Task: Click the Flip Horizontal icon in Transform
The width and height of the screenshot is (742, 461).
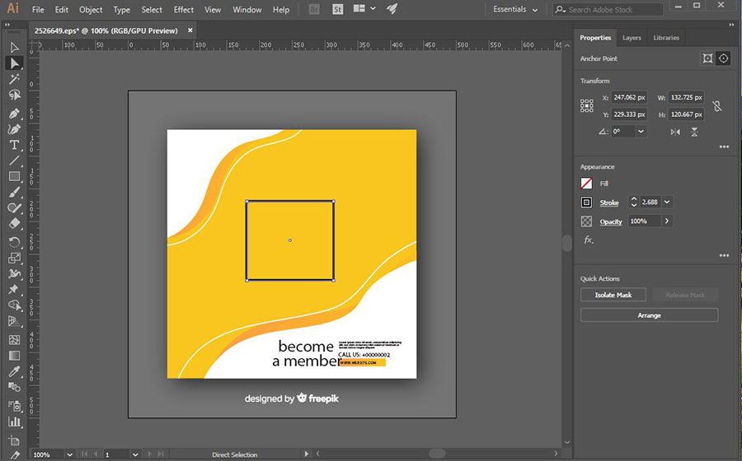Action: 675,132
